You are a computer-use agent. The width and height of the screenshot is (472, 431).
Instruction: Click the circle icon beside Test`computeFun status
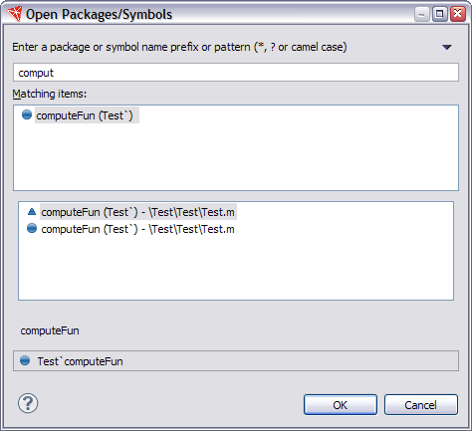tap(25, 360)
